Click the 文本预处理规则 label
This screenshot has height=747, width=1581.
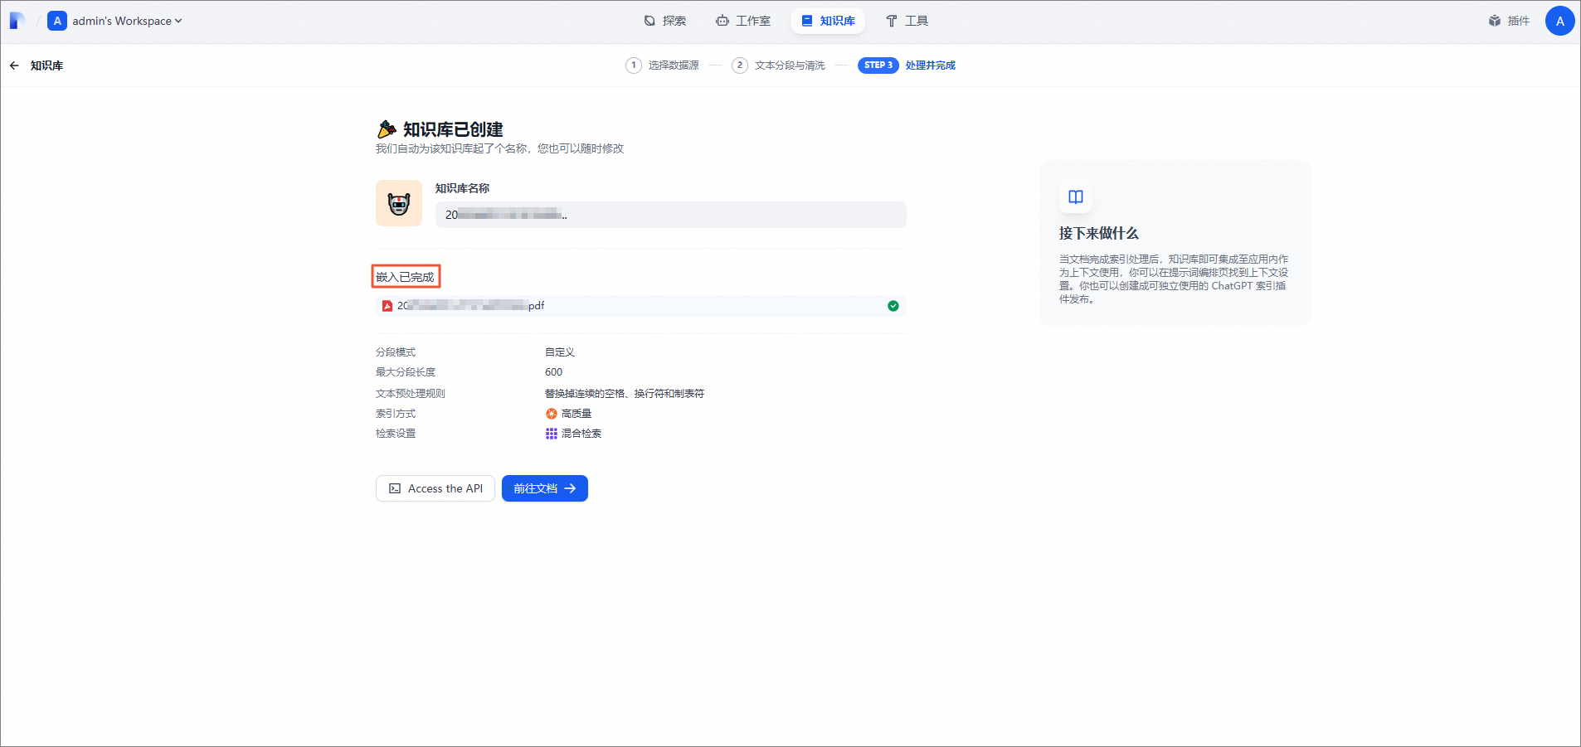(x=411, y=394)
